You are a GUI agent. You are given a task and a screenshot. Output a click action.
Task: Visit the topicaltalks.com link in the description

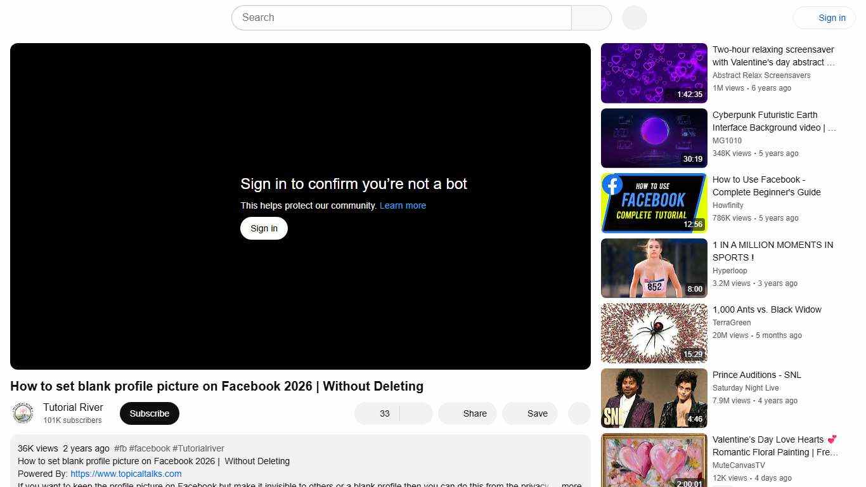[x=126, y=474]
